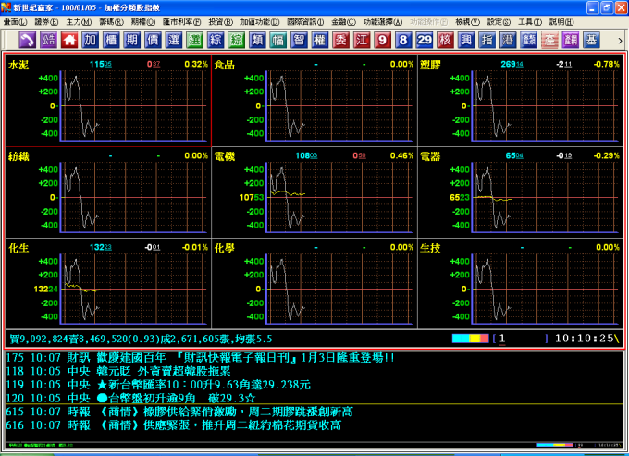Click the red 核 toolbar icon

pos(445,40)
